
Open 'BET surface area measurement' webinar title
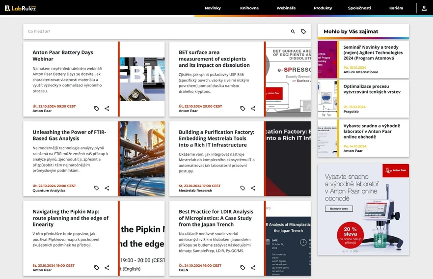[214, 59]
